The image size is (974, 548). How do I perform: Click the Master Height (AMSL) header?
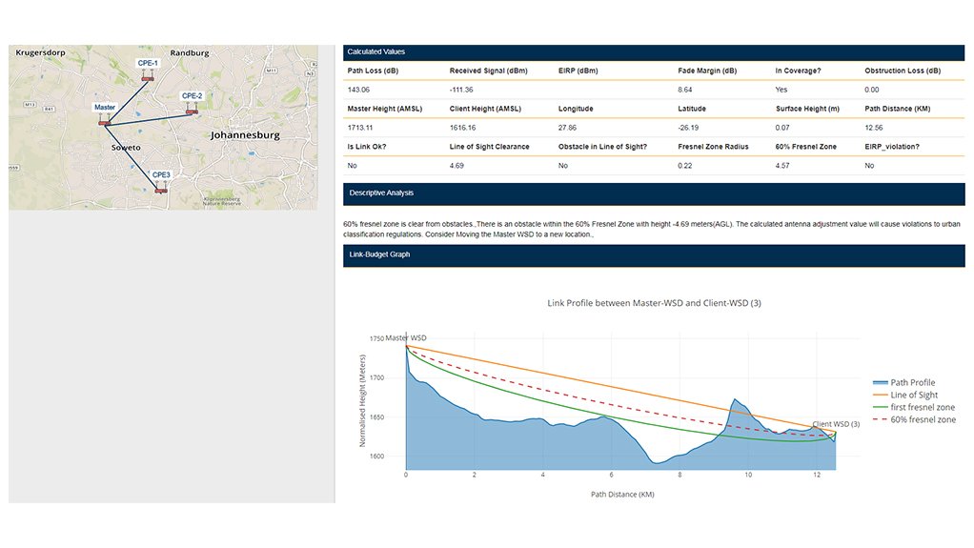tap(384, 109)
